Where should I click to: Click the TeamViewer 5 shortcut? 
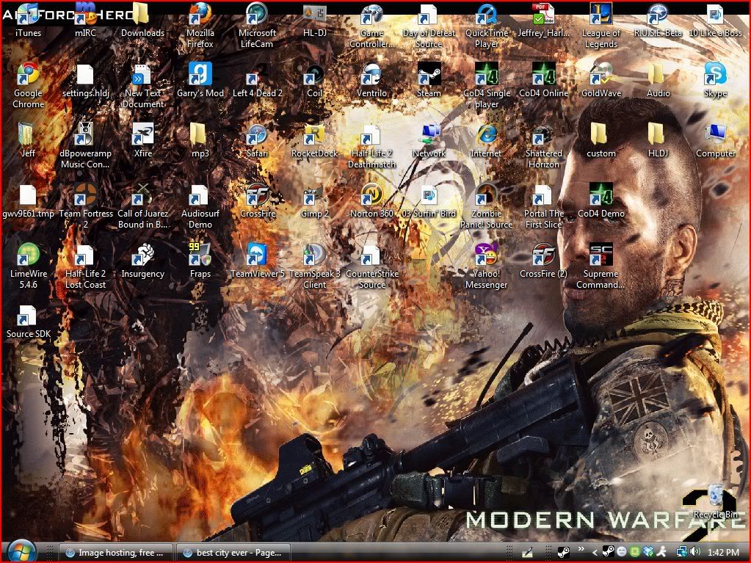[257, 255]
